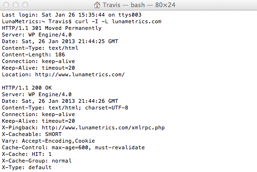This screenshot has height=172, width=257.
Task: Click the 'curl -I -L lunametrics.com' command text
Action: click(118, 21)
